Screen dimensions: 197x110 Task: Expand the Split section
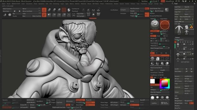tap(176, 96)
